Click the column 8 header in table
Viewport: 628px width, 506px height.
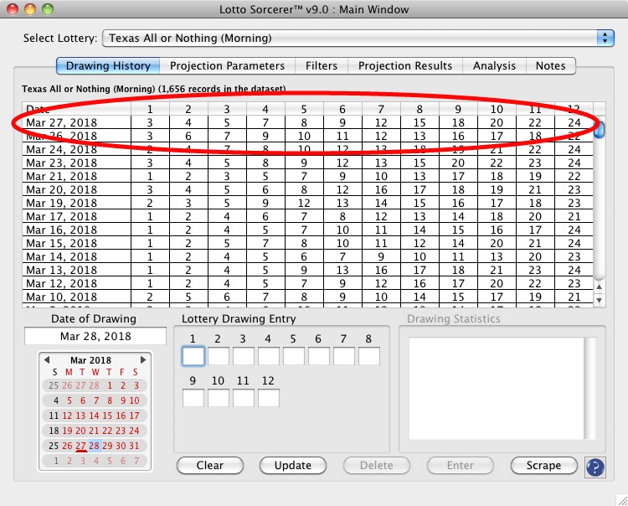click(x=420, y=109)
